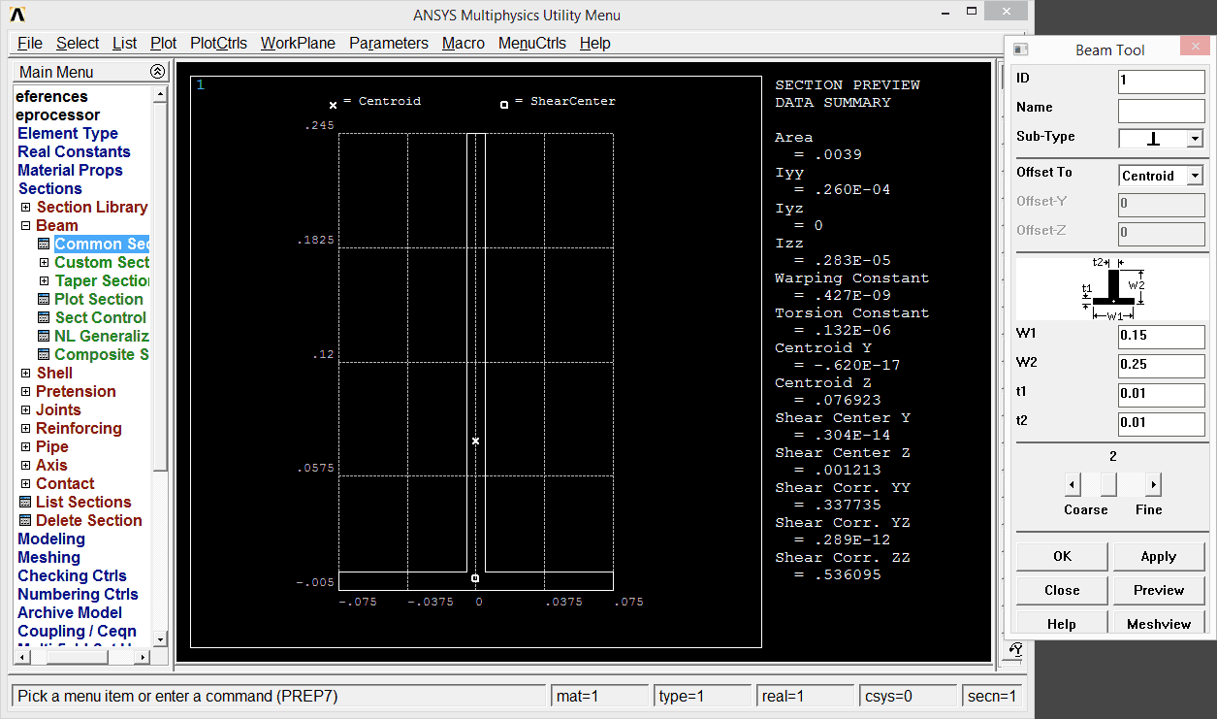Select Modeling in Main Menu
The height and width of the screenshot is (719, 1217).
click(x=51, y=539)
